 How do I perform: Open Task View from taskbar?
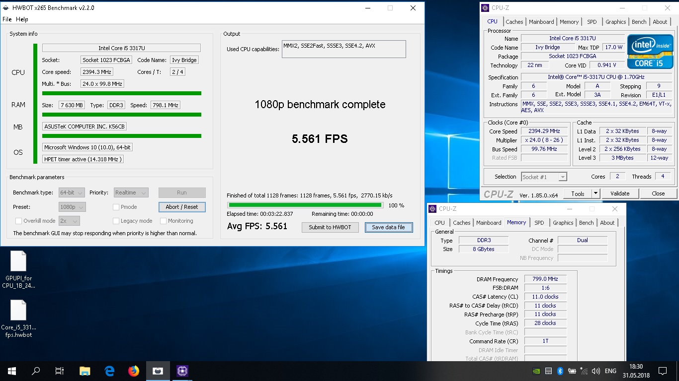pos(60,371)
